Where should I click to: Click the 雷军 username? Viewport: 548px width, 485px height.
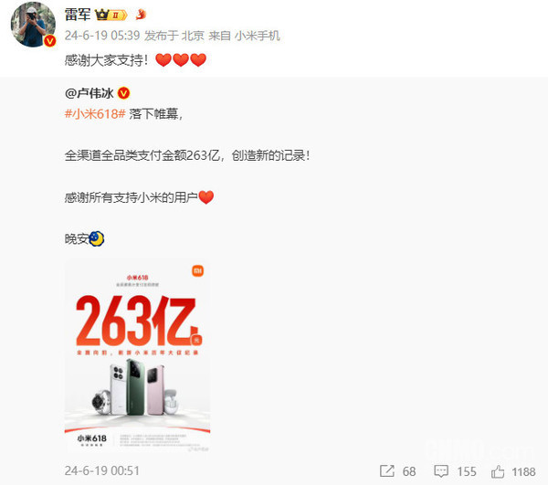[78, 15]
